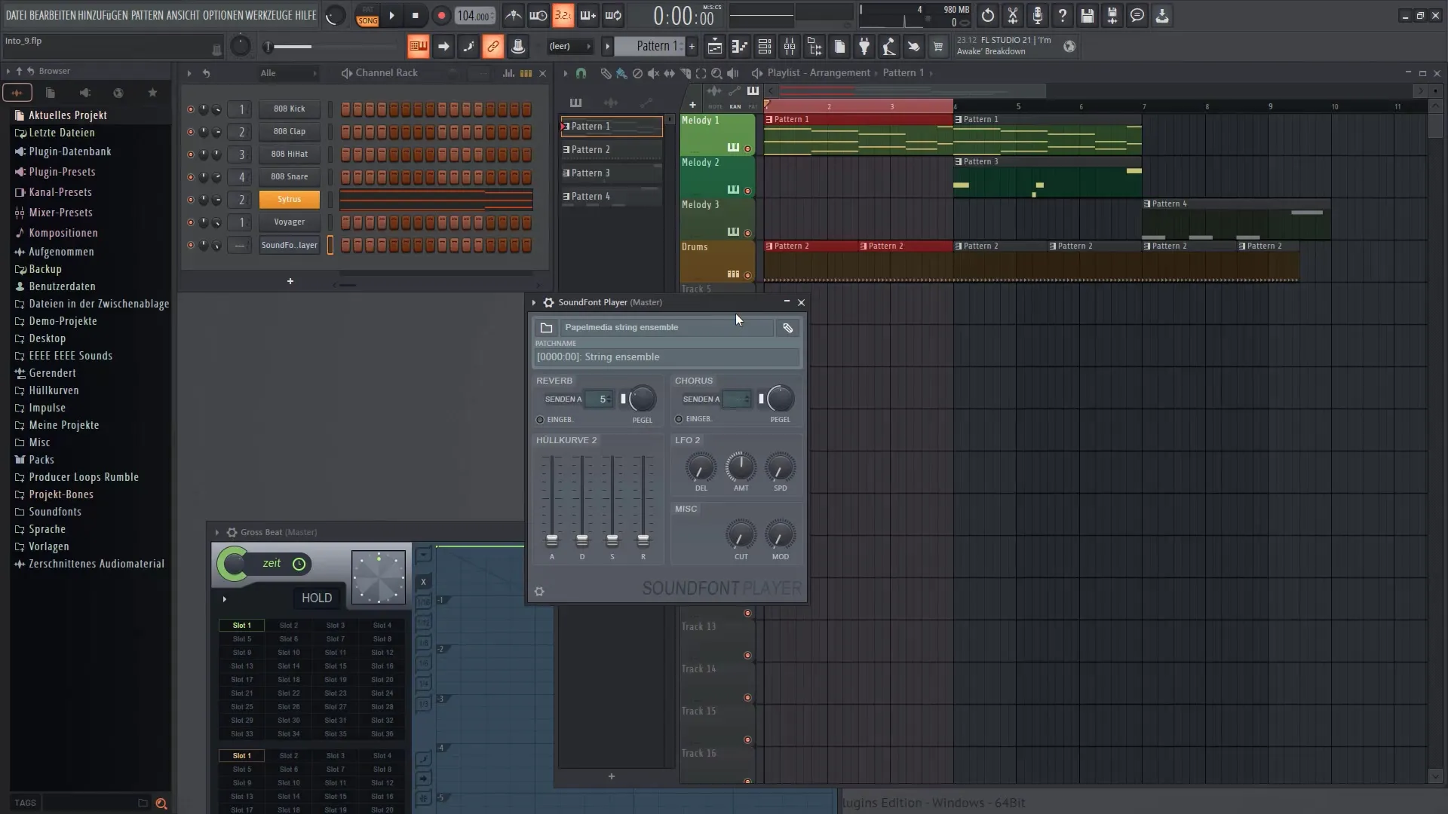The width and height of the screenshot is (1448, 814).
Task: Expand the Soundfonts folder in browser
Action: (x=55, y=511)
